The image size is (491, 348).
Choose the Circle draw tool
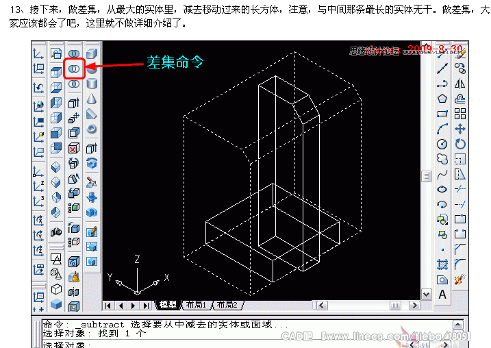[442, 144]
